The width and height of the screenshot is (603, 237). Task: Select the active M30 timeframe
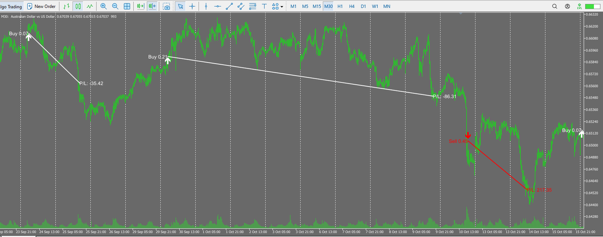[x=329, y=6]
